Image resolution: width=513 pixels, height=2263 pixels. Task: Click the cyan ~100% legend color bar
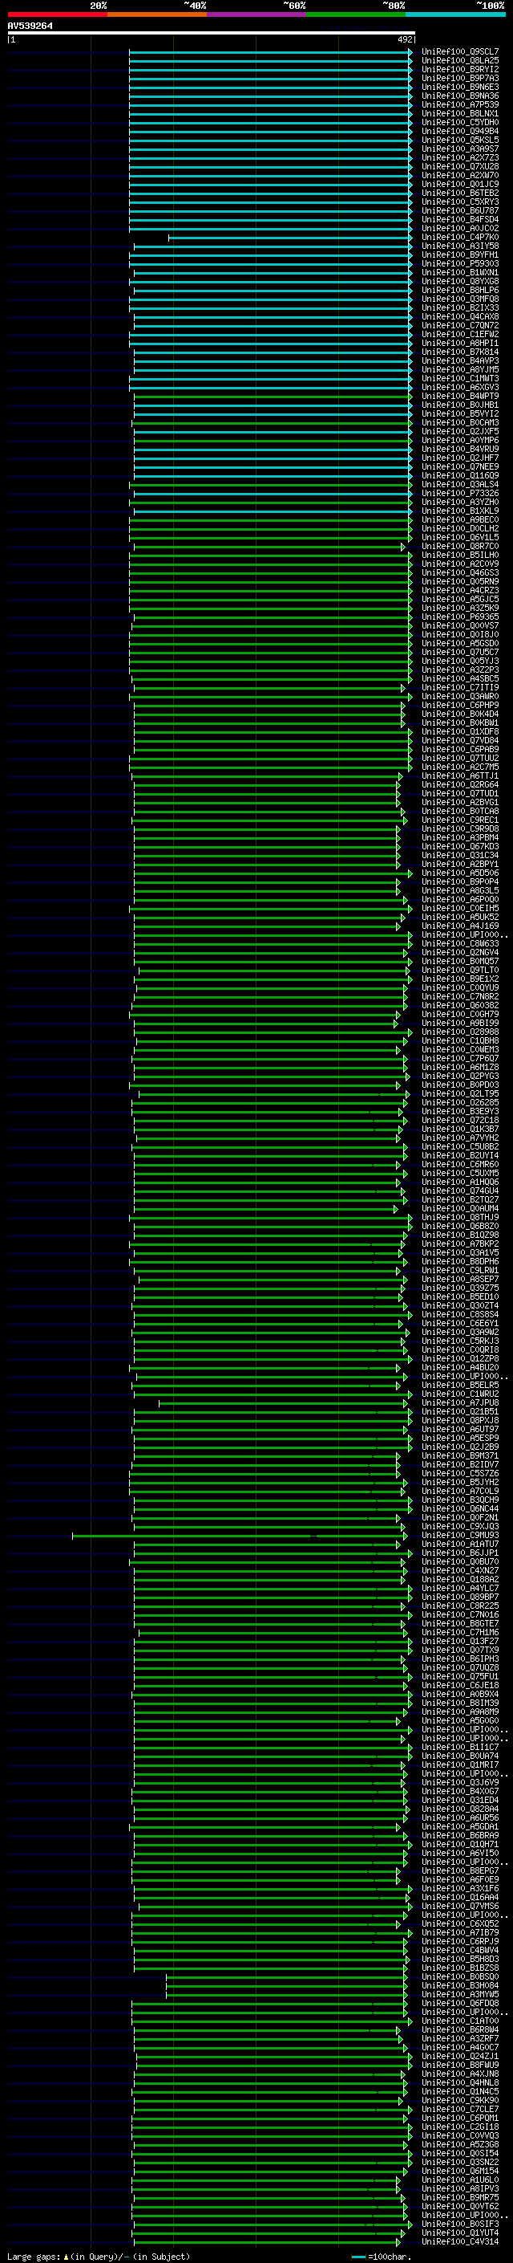(x=455, y=14)
